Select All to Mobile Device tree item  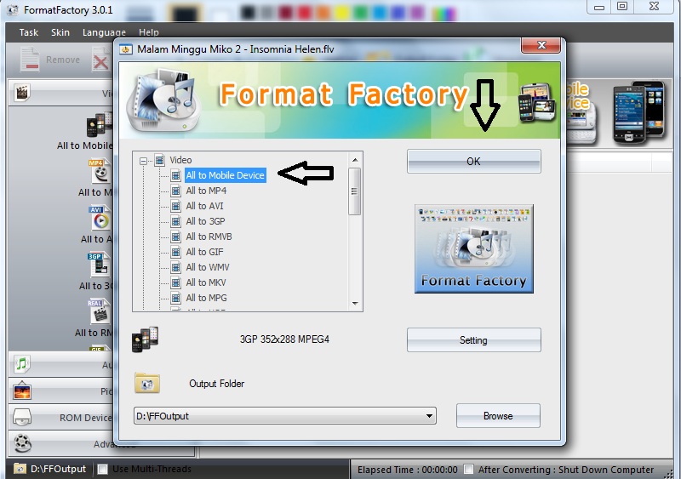pos(225,175)
